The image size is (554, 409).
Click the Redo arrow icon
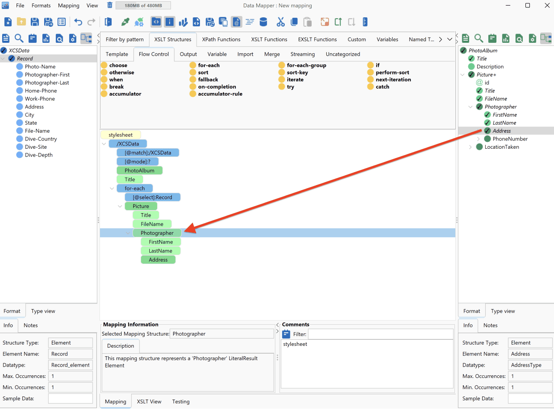point(91,22)
